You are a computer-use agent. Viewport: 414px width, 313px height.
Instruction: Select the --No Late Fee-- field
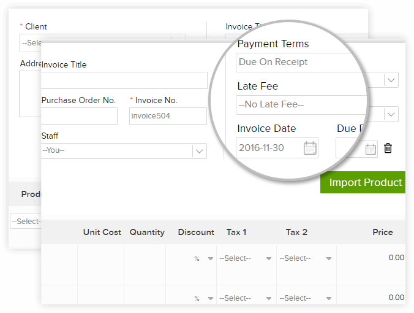coord(301,105)
